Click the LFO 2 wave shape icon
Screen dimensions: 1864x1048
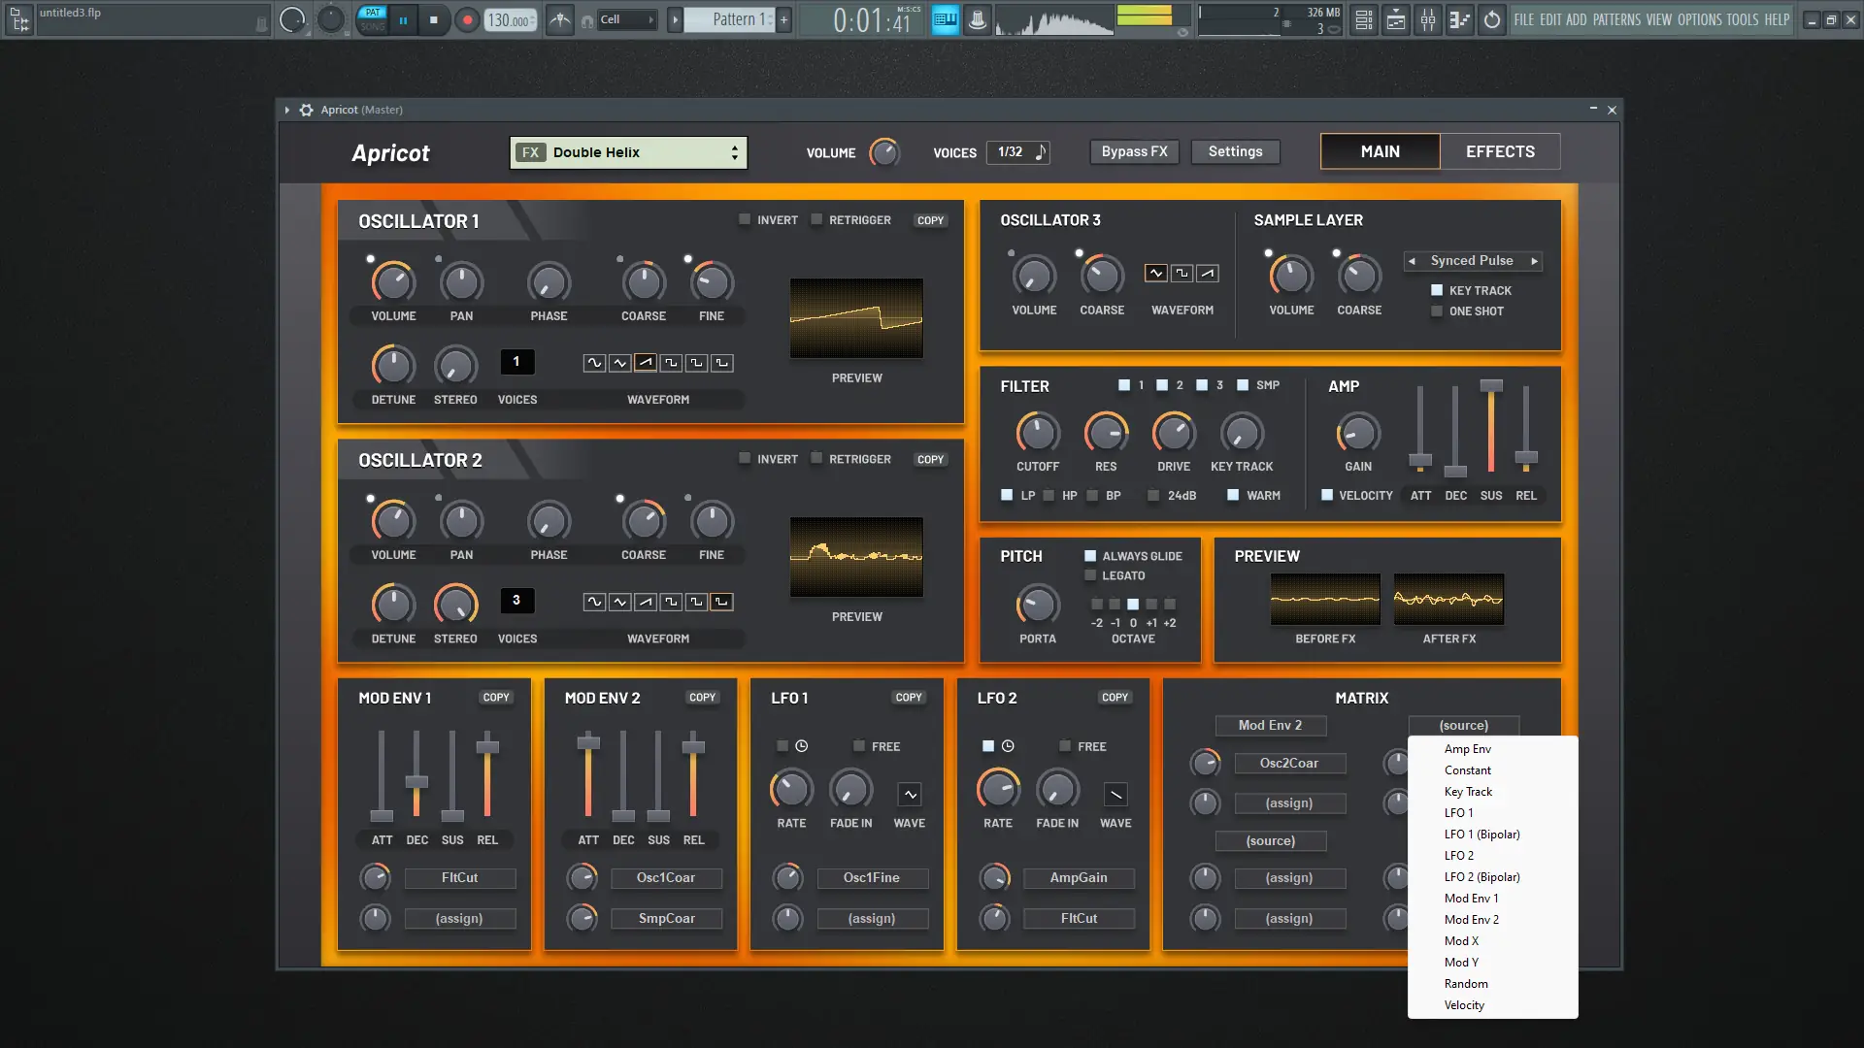(x=1115, y=795)
